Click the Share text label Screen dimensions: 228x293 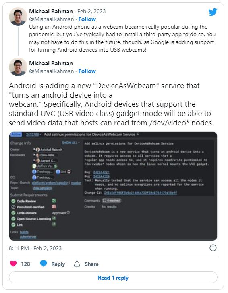[x=91, y=264]
